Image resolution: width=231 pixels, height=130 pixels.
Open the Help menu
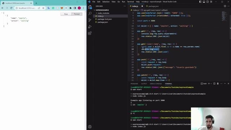pos(138,1)
